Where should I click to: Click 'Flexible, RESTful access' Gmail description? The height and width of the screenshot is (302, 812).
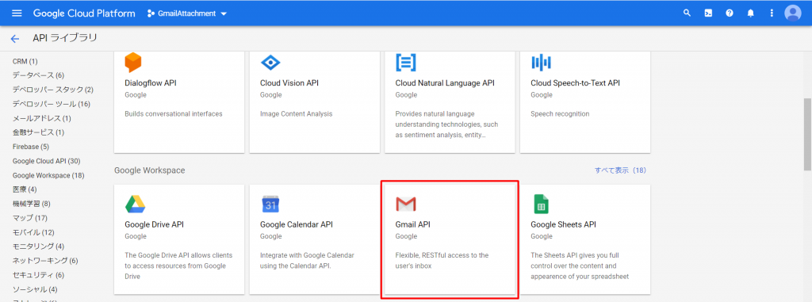tap(442, 261)
